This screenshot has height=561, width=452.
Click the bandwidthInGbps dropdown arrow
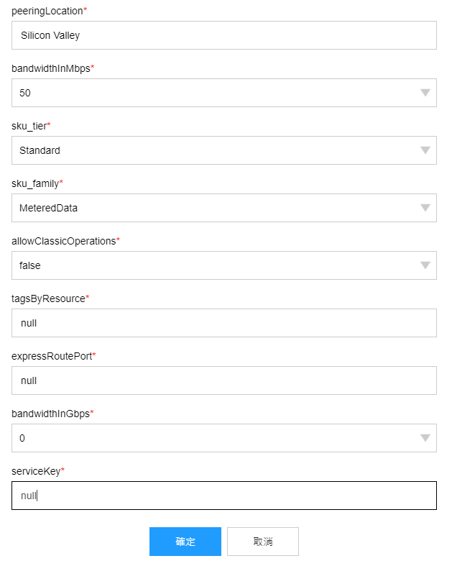(x=425, y=438)
